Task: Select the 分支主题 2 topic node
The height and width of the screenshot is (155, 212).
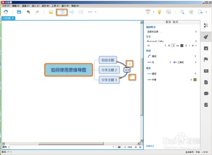Action: (109, 70)
